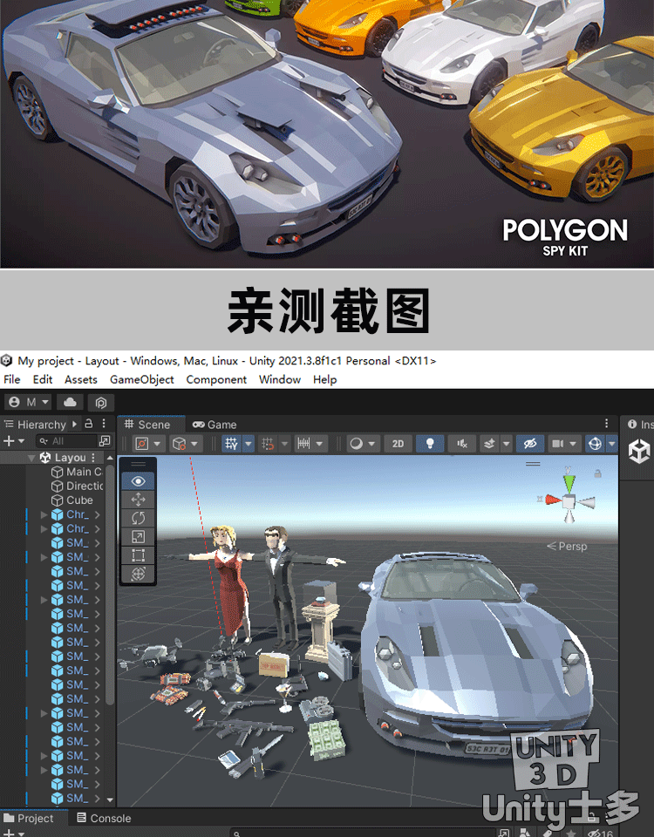Switch to the Inspector tab
This screenshot has width=654, height=837.
pos(639,425)
